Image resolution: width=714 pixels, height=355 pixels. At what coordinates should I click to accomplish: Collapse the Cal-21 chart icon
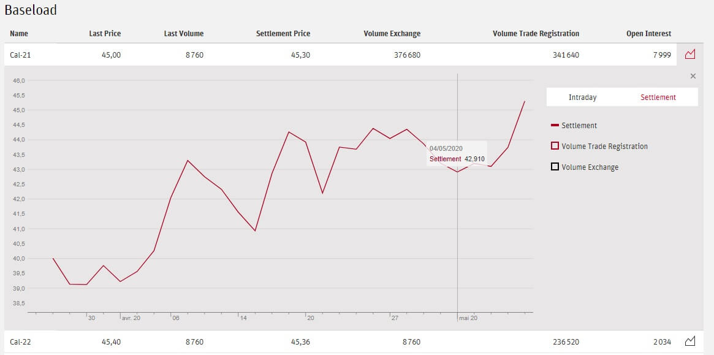(x=690, y=55)
